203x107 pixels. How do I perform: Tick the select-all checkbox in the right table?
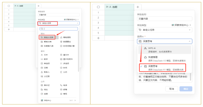click(x=98, y=7)
